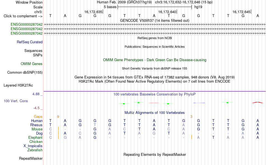This screenshot has height=165, width=266.
Task: Open the Layered H3K27Ac track label
Action: click(18, 85)
